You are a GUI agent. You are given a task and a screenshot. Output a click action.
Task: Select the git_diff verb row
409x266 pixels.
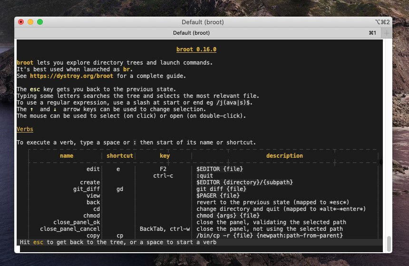point(87,189)
